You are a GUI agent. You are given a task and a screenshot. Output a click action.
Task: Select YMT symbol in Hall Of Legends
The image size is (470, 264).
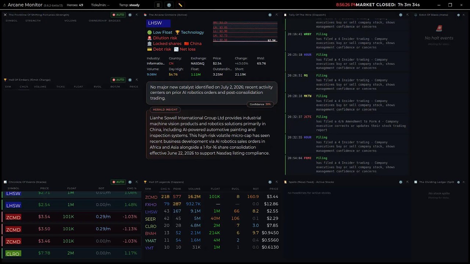pyautogui.click(x=149, y=248)
